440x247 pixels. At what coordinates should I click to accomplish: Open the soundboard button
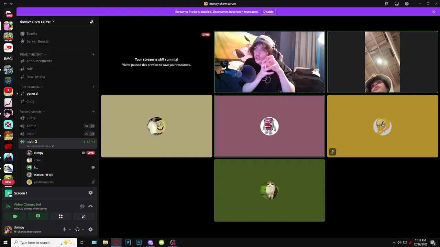pyautogui.click(x=84, y=216)
